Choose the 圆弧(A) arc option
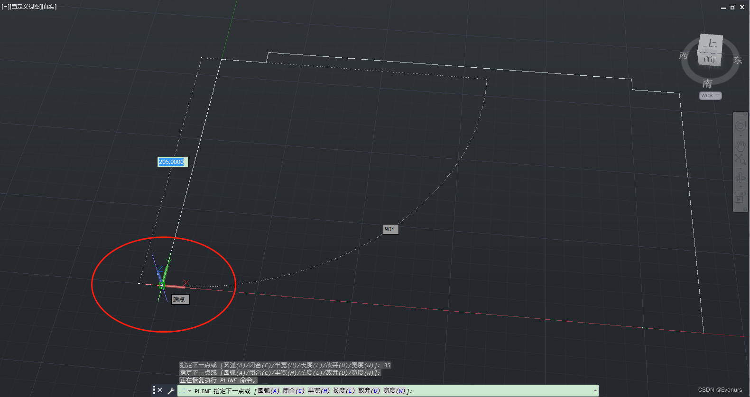This screenshot has height=397, width=750. pos(269,391)
